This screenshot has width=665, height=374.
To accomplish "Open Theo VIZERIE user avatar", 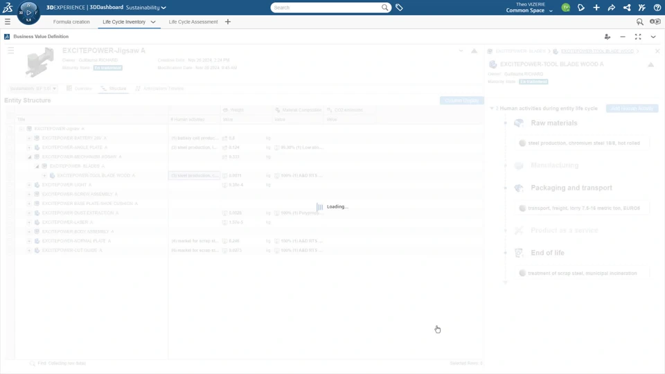I will coord(566,8).
